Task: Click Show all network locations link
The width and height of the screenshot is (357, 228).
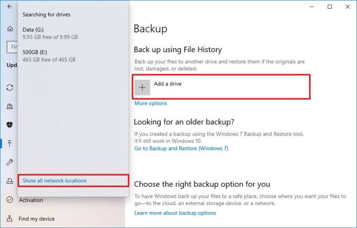Action: pyautogui.click(x=54, y=181)
